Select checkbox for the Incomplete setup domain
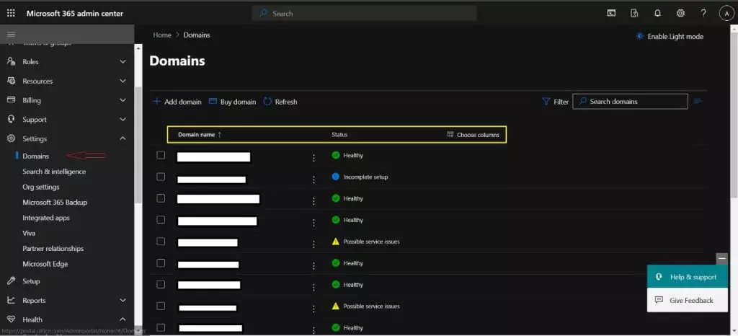Image resolution: width=738 pixels, height=336 pixels. 161,177
